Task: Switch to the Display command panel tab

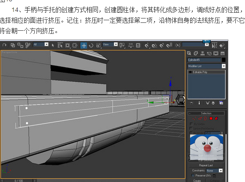Action: click(x=216, y=54)
